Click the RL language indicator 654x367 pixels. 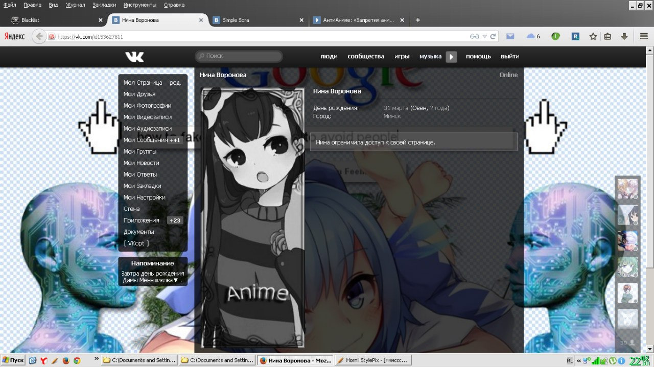[570, 360]
